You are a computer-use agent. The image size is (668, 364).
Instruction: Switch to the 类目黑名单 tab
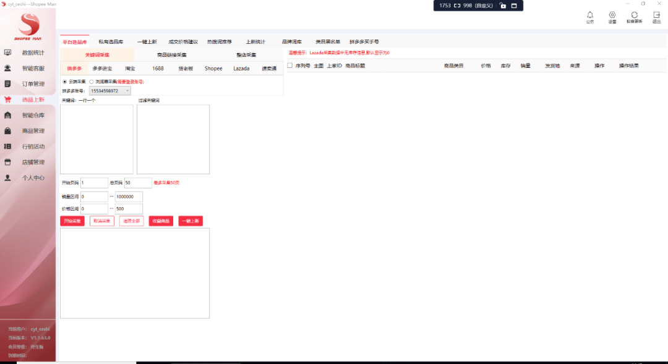(x=328, y=42)
